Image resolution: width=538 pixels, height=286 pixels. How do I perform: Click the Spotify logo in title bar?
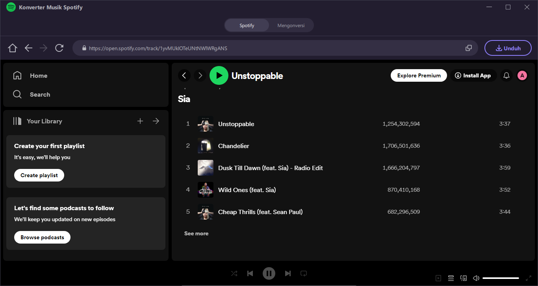click(x=11, y=7)
